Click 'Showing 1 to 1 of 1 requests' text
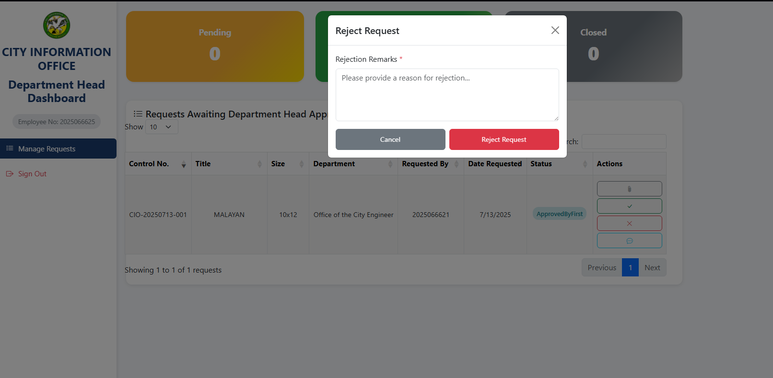The image size is (773, 378). 173,270
